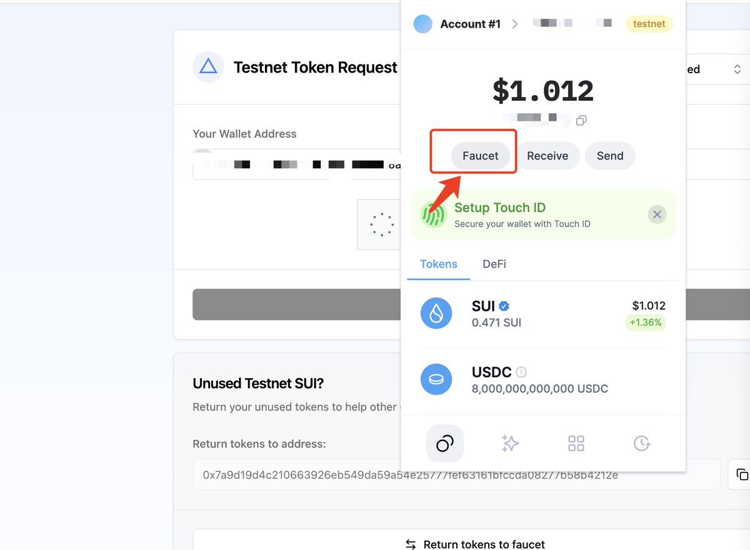Viewport: 750px width, 550px height.
Task: Click the USDC token icon
Action: 436,379
